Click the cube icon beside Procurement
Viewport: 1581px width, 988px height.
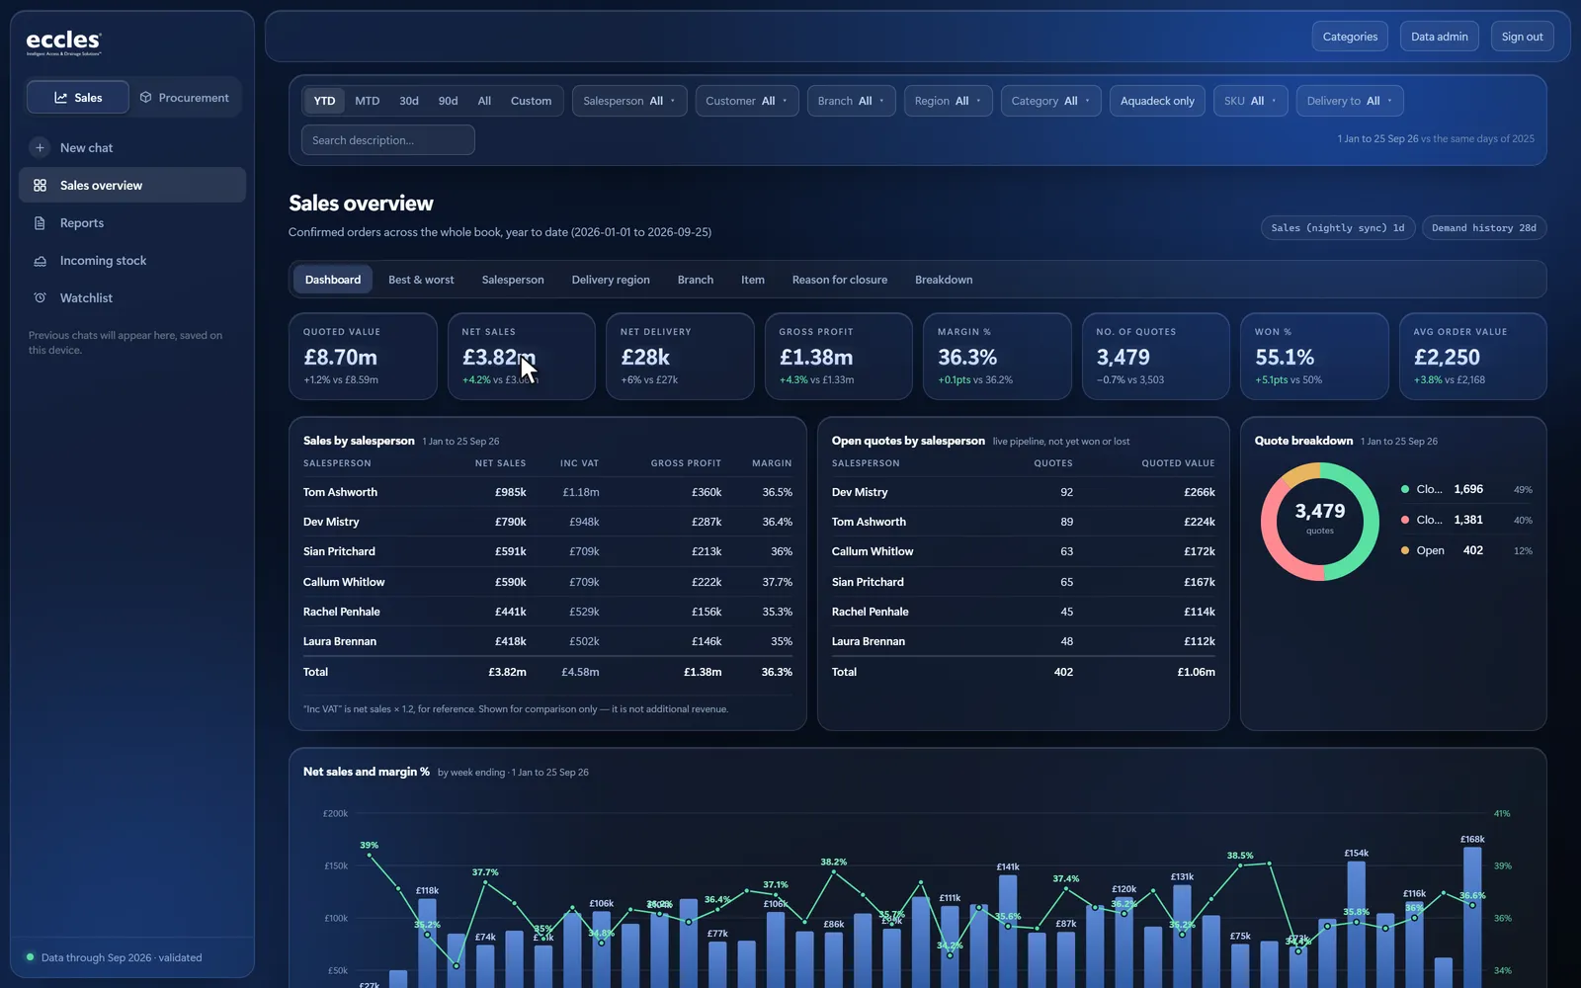(x=145, y=98)
